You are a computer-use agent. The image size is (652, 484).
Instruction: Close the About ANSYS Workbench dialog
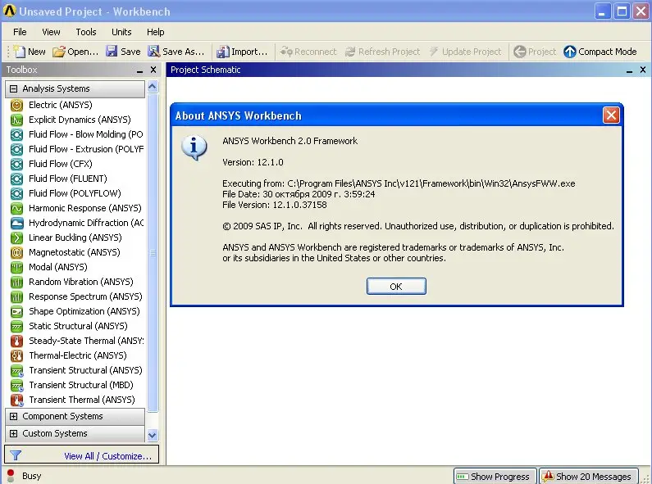(x=611, y=115)
